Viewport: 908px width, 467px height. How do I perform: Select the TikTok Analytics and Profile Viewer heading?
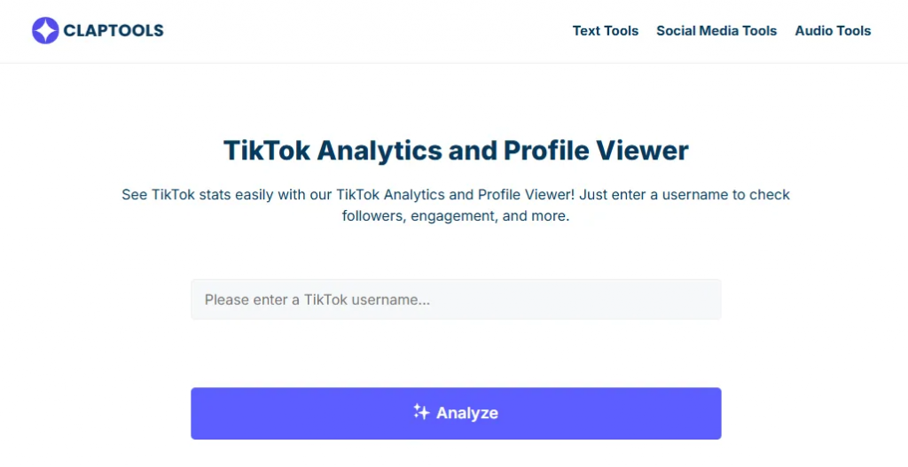[x=456, y=151]
